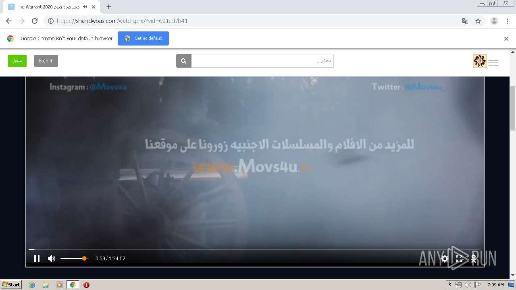This screenshot has width=516, height=290.
Task: Reload the current page
Action: point(35,21)
